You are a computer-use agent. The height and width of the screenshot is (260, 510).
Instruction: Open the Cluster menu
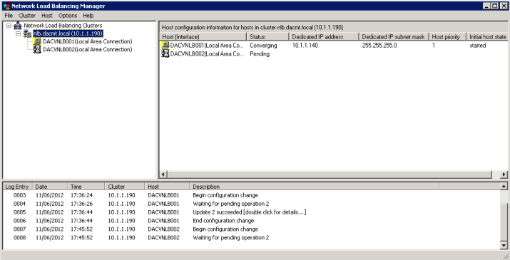tap(27, 16)
